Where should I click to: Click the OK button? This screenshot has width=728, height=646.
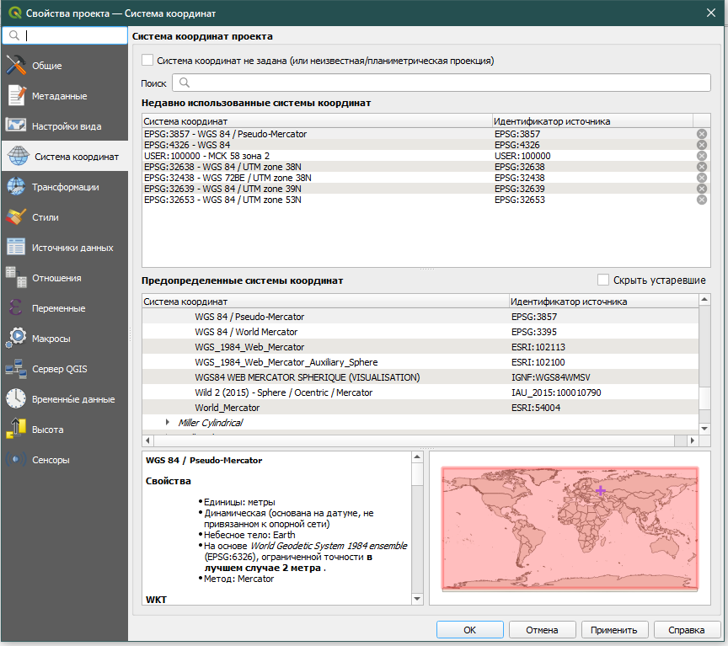click(469, 630)
